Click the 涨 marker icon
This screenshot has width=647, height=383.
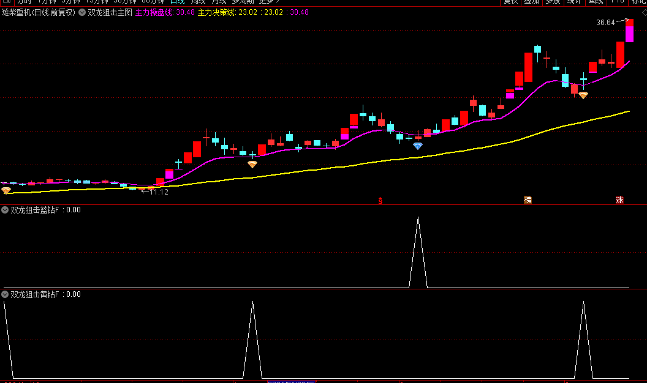coord(619,199)
